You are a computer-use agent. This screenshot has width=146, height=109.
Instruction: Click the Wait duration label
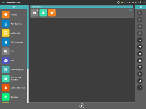pyautogui.click(x=16, y=24)
